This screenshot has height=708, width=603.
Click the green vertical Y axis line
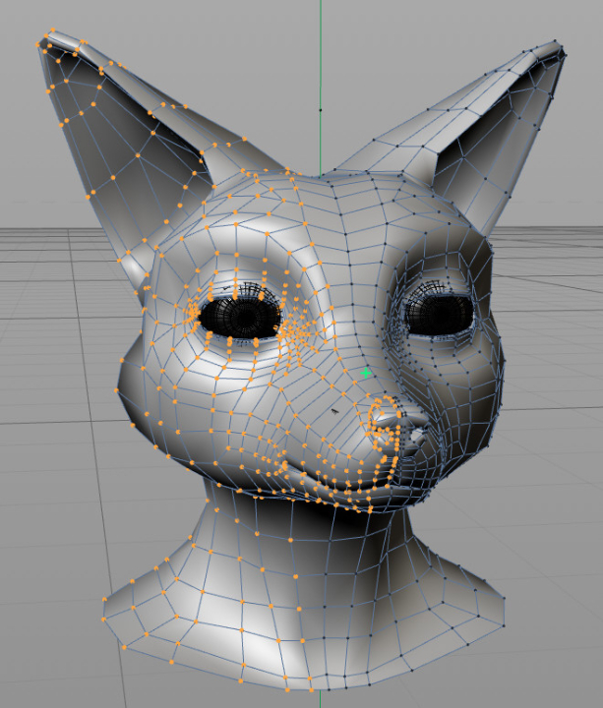(x=320, y=59)
